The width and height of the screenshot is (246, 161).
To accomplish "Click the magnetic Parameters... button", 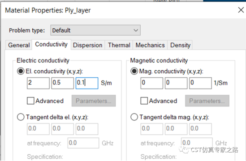I will [207, 101].
